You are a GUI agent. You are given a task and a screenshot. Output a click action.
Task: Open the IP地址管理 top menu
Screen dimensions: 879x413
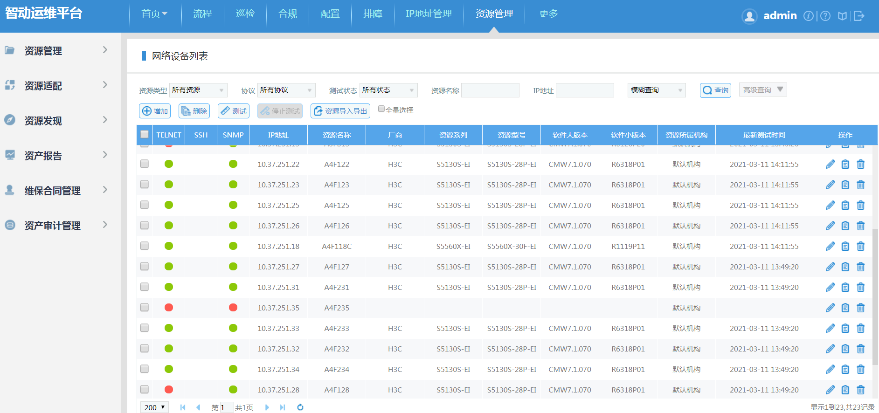(429, 14)
